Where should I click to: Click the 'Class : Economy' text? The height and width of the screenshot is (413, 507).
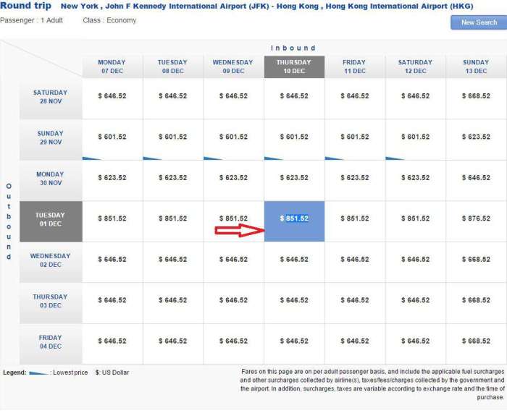(x=109, y=20)
